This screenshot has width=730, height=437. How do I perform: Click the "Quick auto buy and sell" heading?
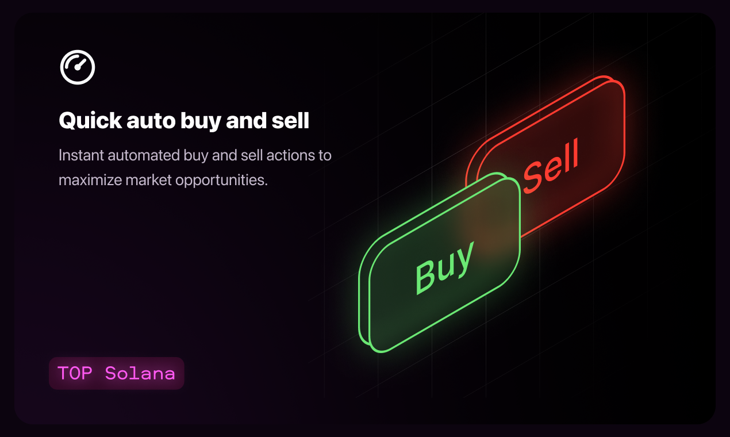pyautogui.click(x=184, y=121)
